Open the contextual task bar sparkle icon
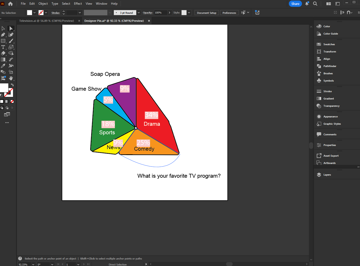The width and height of the screenshot is (360, 266). 257,12
